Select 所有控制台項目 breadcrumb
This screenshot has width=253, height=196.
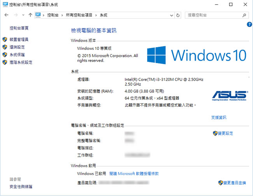79,15
